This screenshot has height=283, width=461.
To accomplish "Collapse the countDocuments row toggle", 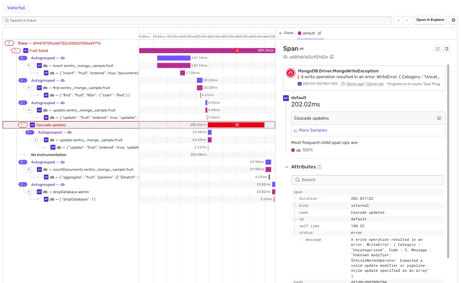I will 29,170.
